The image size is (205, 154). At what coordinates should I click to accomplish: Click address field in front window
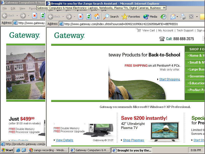coord(132,24)
